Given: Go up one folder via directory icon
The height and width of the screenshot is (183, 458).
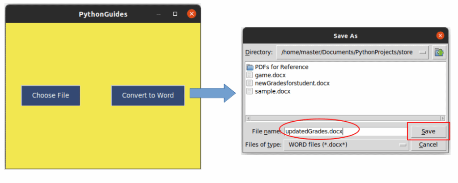Looking at the screenshot, I should click(439, 52).
